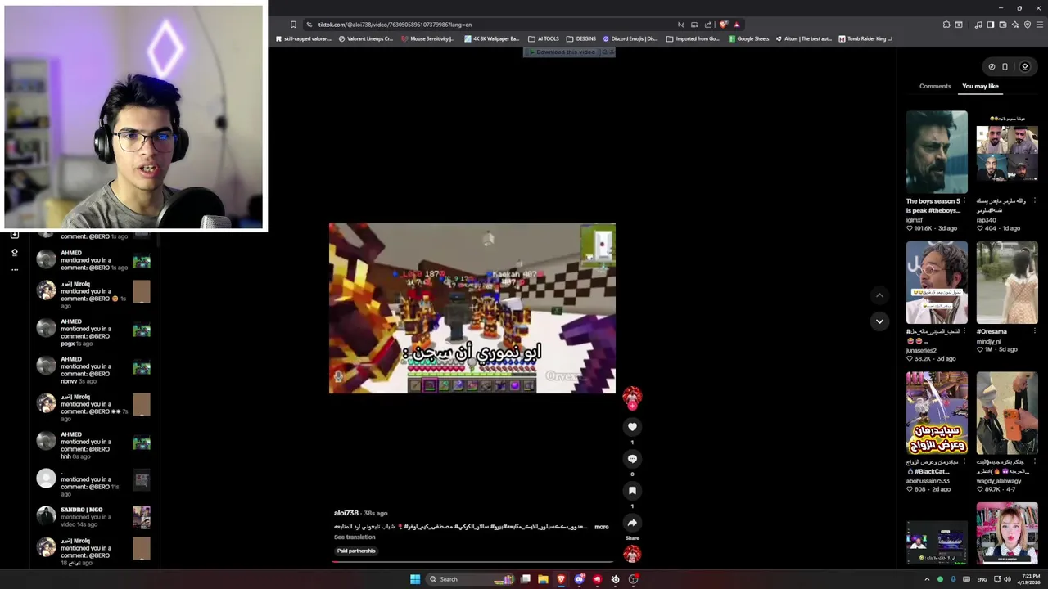Open File Explorer from taskbar
The height and width of the screenshot is (589, 1048).
click(543, 579)
